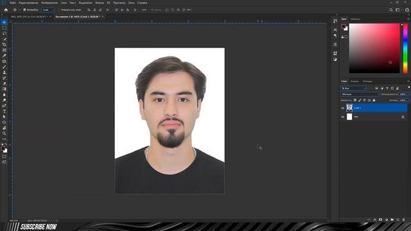Select the Gradient tool
Image resolution: width=411 pixels, height=231 pixels.
pyautogui.click(x=4, y=89)
